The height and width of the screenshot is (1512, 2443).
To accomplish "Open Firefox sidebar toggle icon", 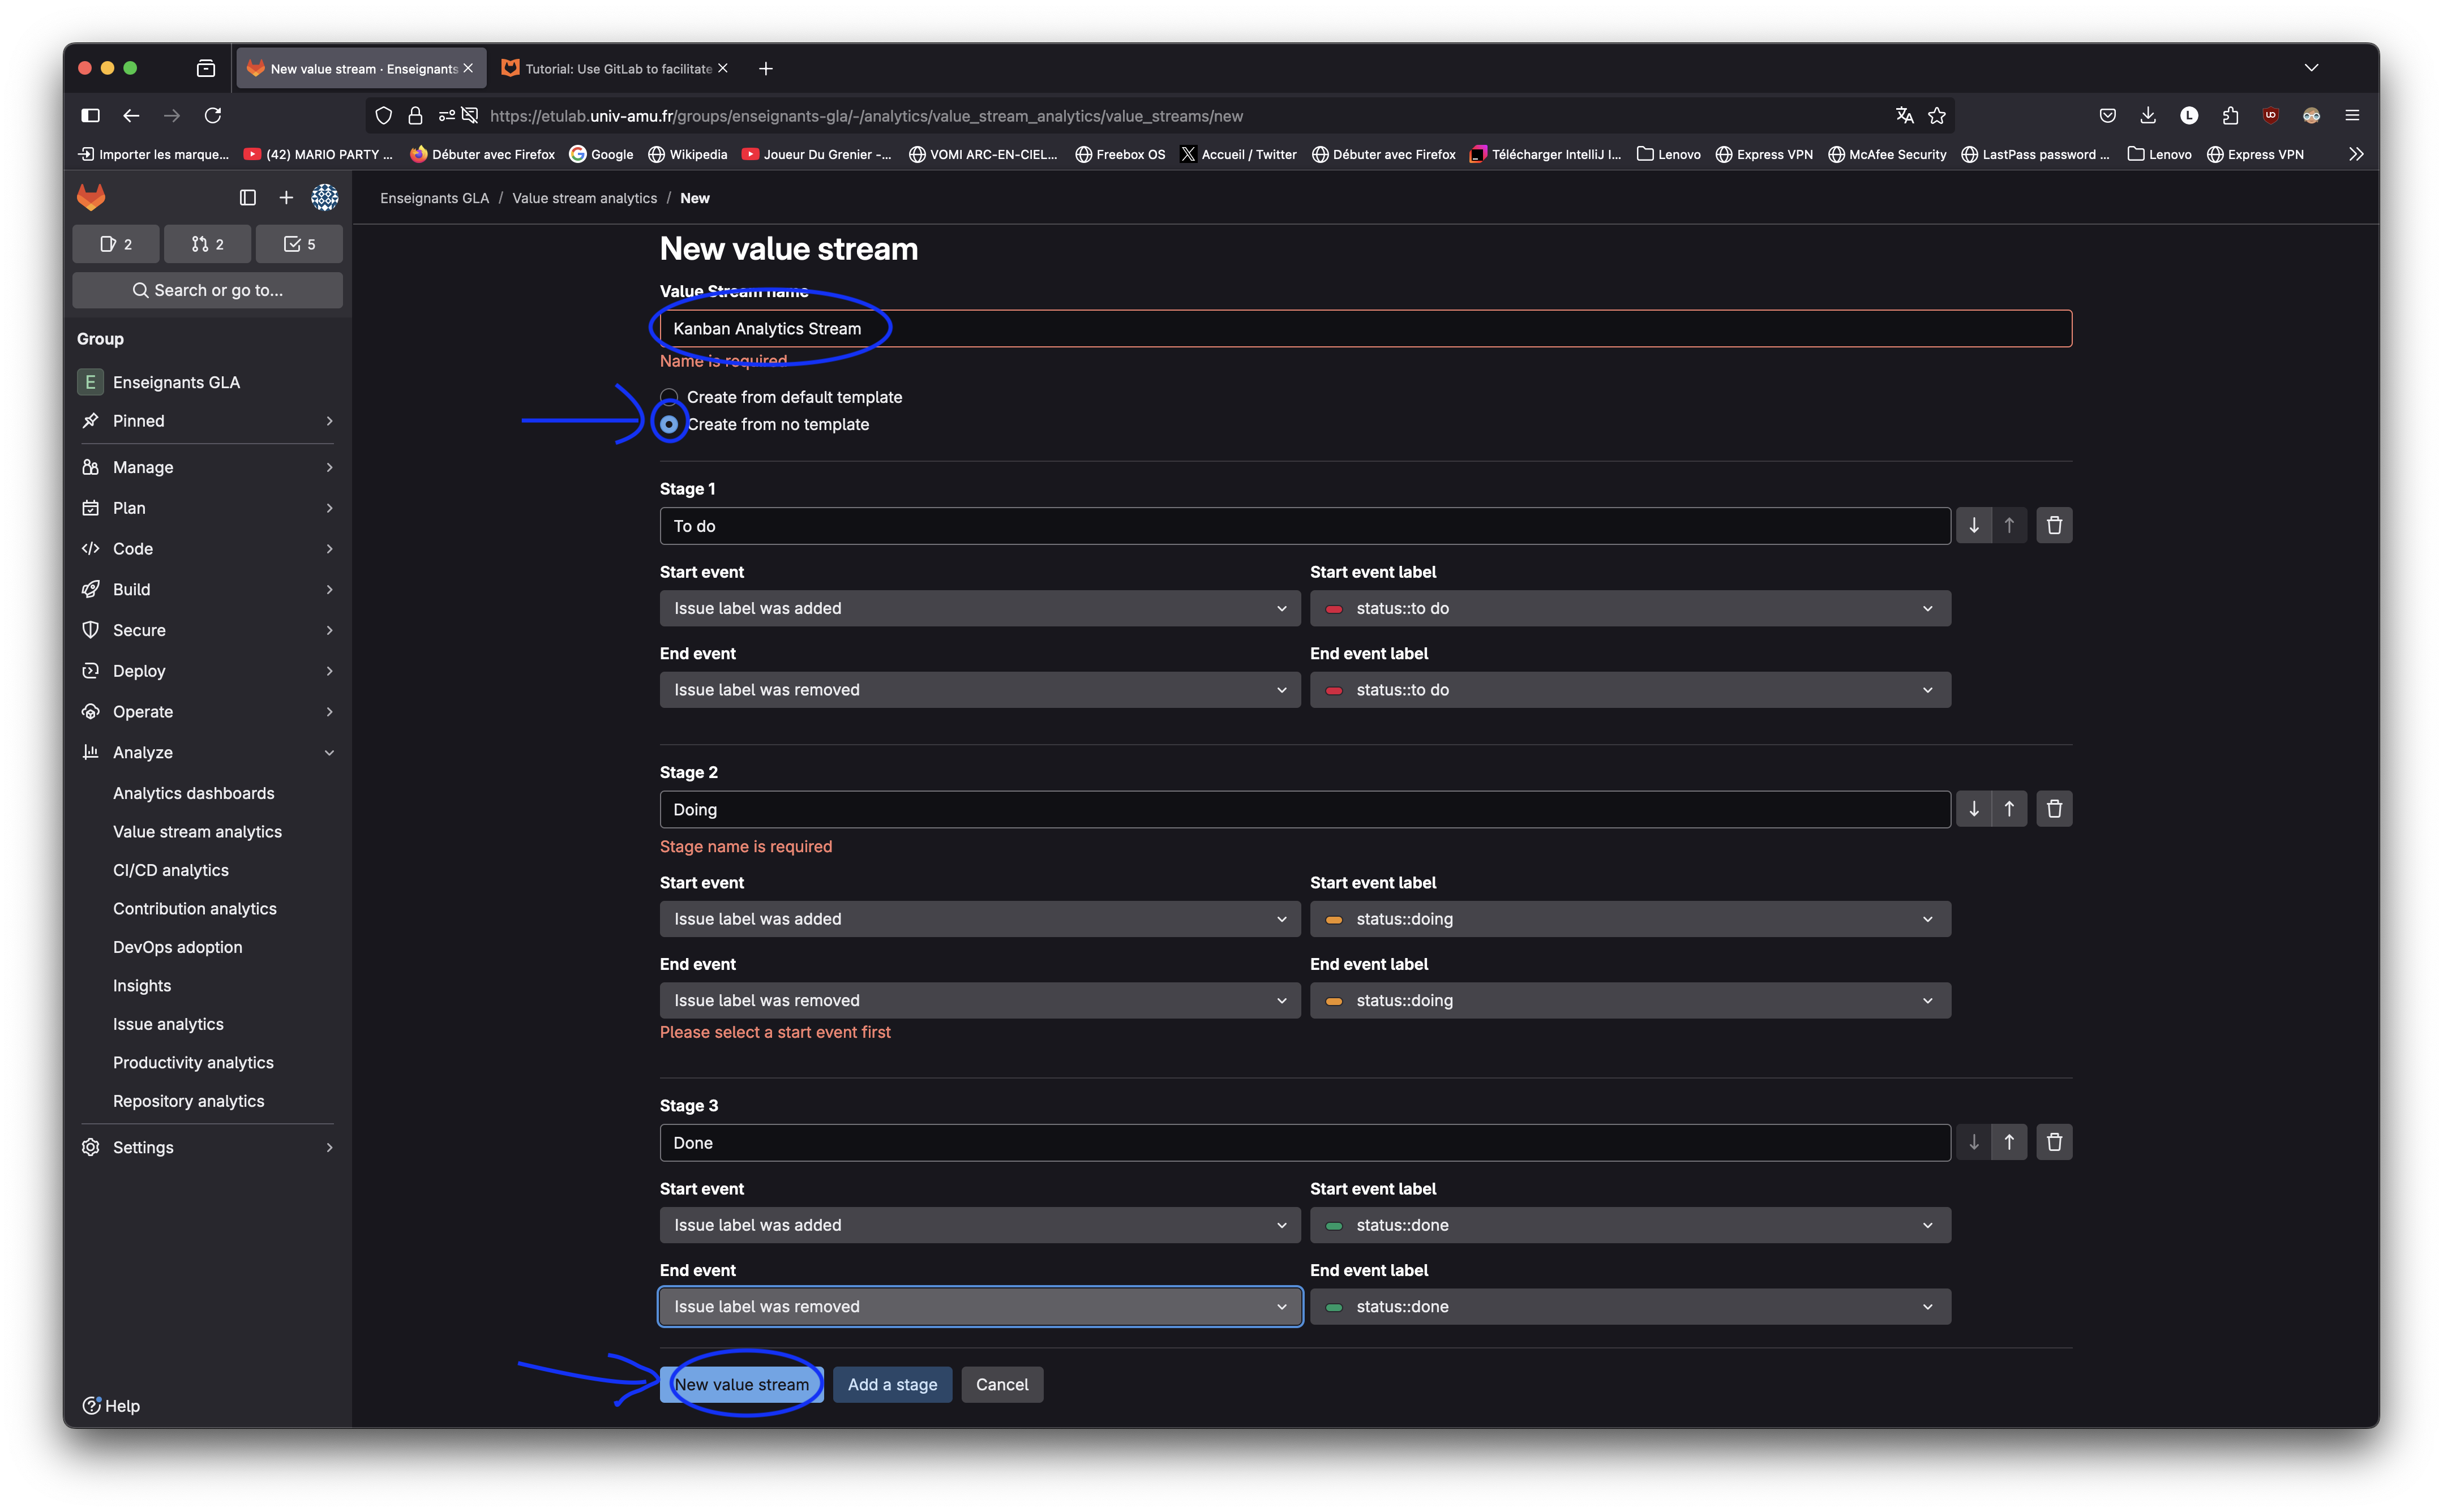I will pos(91,116).
